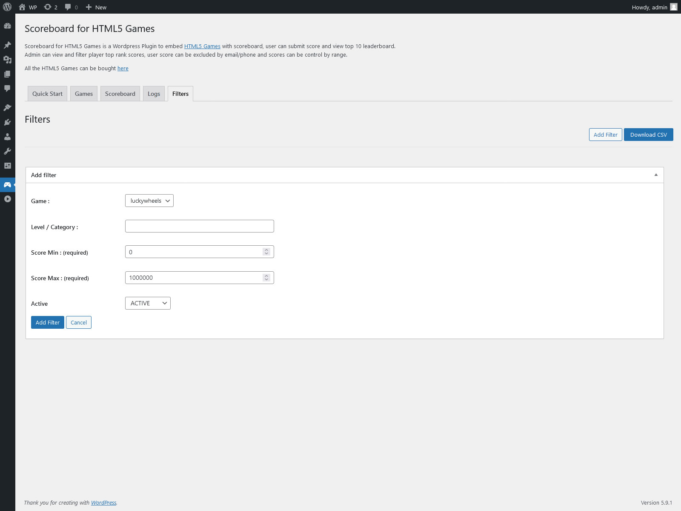Open the Users person icon in sidebar
The height and width of the screenshot is (511, 681).
click(7, 137)
